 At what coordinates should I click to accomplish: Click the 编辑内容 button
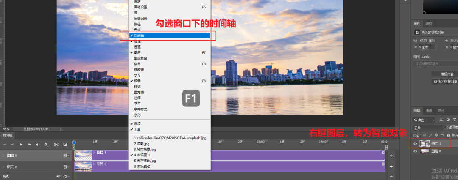click(x=444, y=74)
